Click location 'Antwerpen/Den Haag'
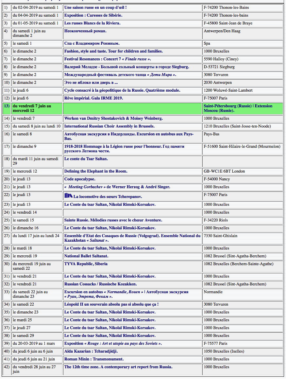The height and width of the screenshot is (379, 286). tap(222, 31)
